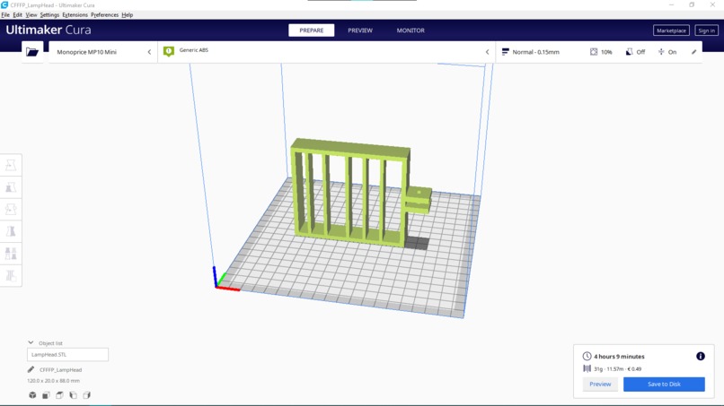
Task: Switch to 3D view cube icon
Action: point(32,395)
